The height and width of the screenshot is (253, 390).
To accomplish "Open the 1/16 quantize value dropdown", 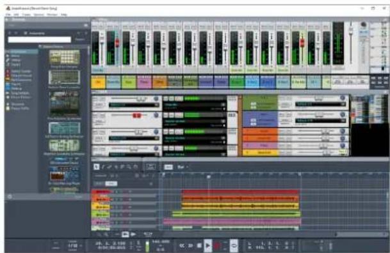I will 74,246.
